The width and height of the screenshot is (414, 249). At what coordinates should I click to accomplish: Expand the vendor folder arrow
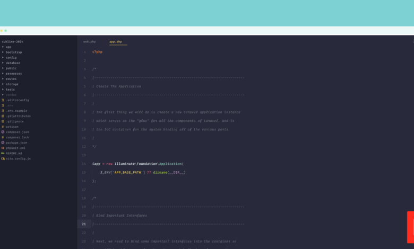(3, 95)
